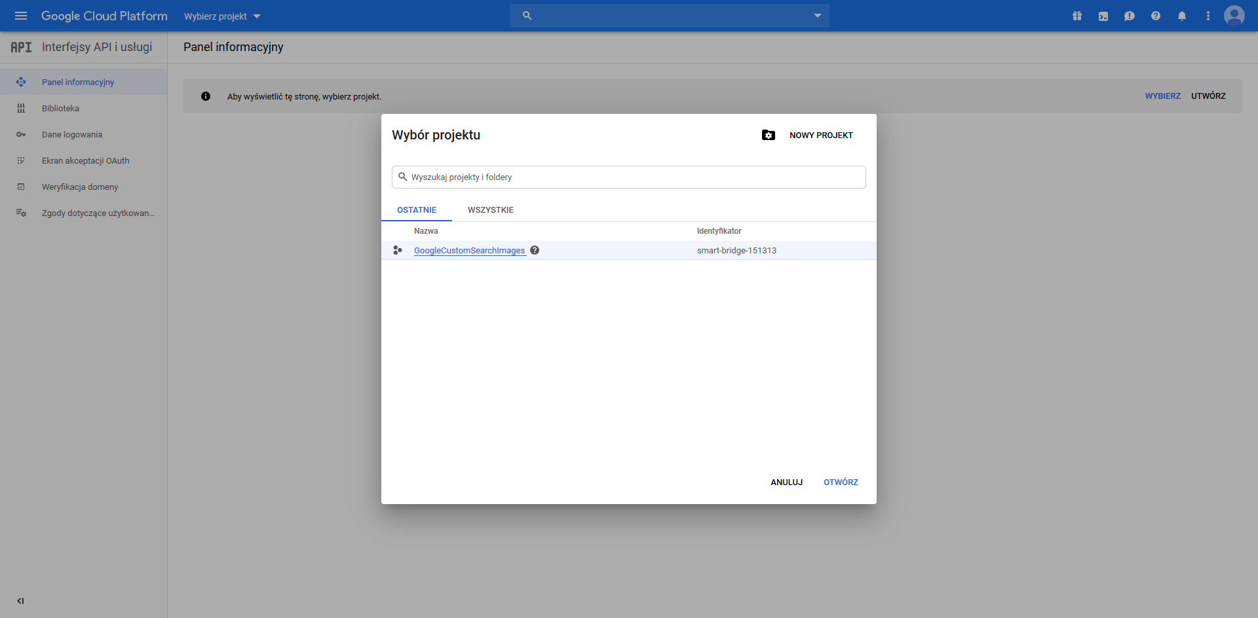1258x618 pixels.
Task: Click help icon next to GoogleCustomSearchImages
Action: pyautogui.click(x=535, y=250)
